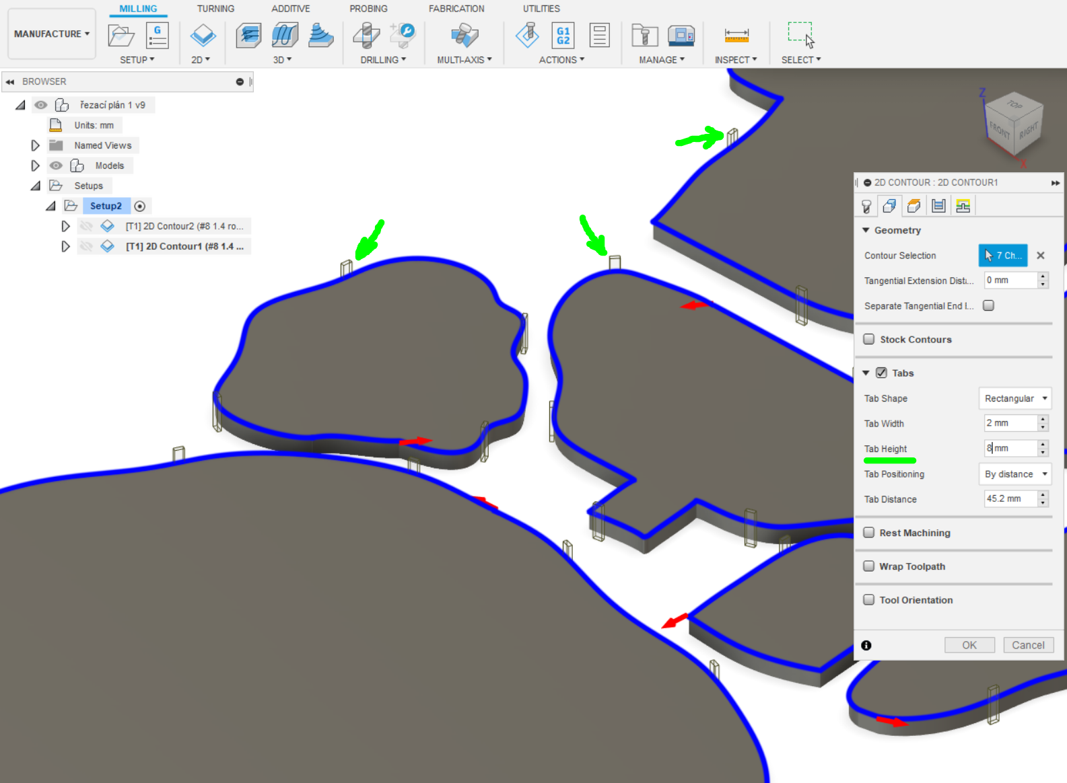Screen dimensions: 1067x783
Task: Open the Tool tab icon in dialog
Action: [866, 206]
